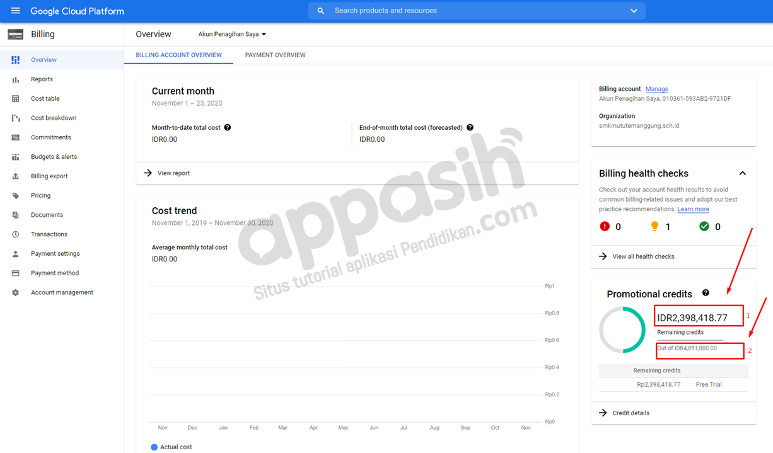Viewport: 773px width, 453px height.
Task: Click the Credit details arrow icon
Action: [x=603, y=413]
